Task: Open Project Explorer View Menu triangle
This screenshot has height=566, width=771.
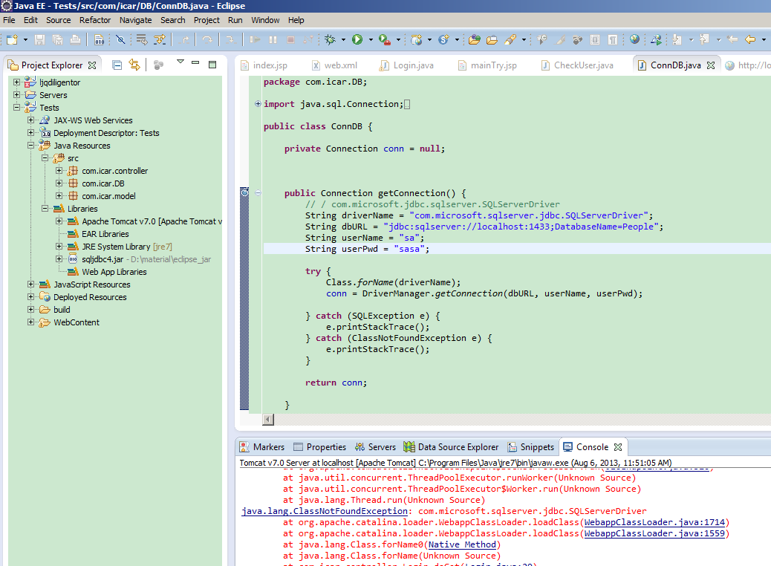Action: pos(180,62)
